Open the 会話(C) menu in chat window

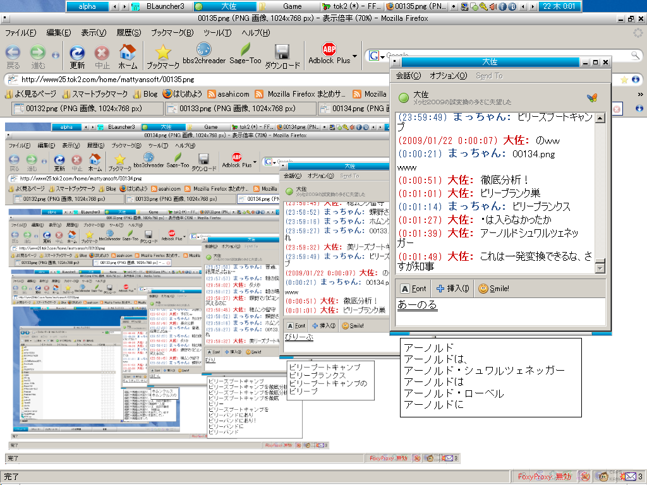click(x=408, y=76)
